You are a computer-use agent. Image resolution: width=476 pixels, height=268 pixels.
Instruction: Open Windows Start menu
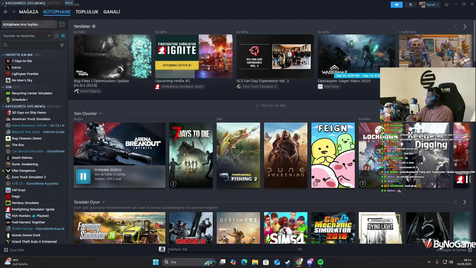[156, 262]
